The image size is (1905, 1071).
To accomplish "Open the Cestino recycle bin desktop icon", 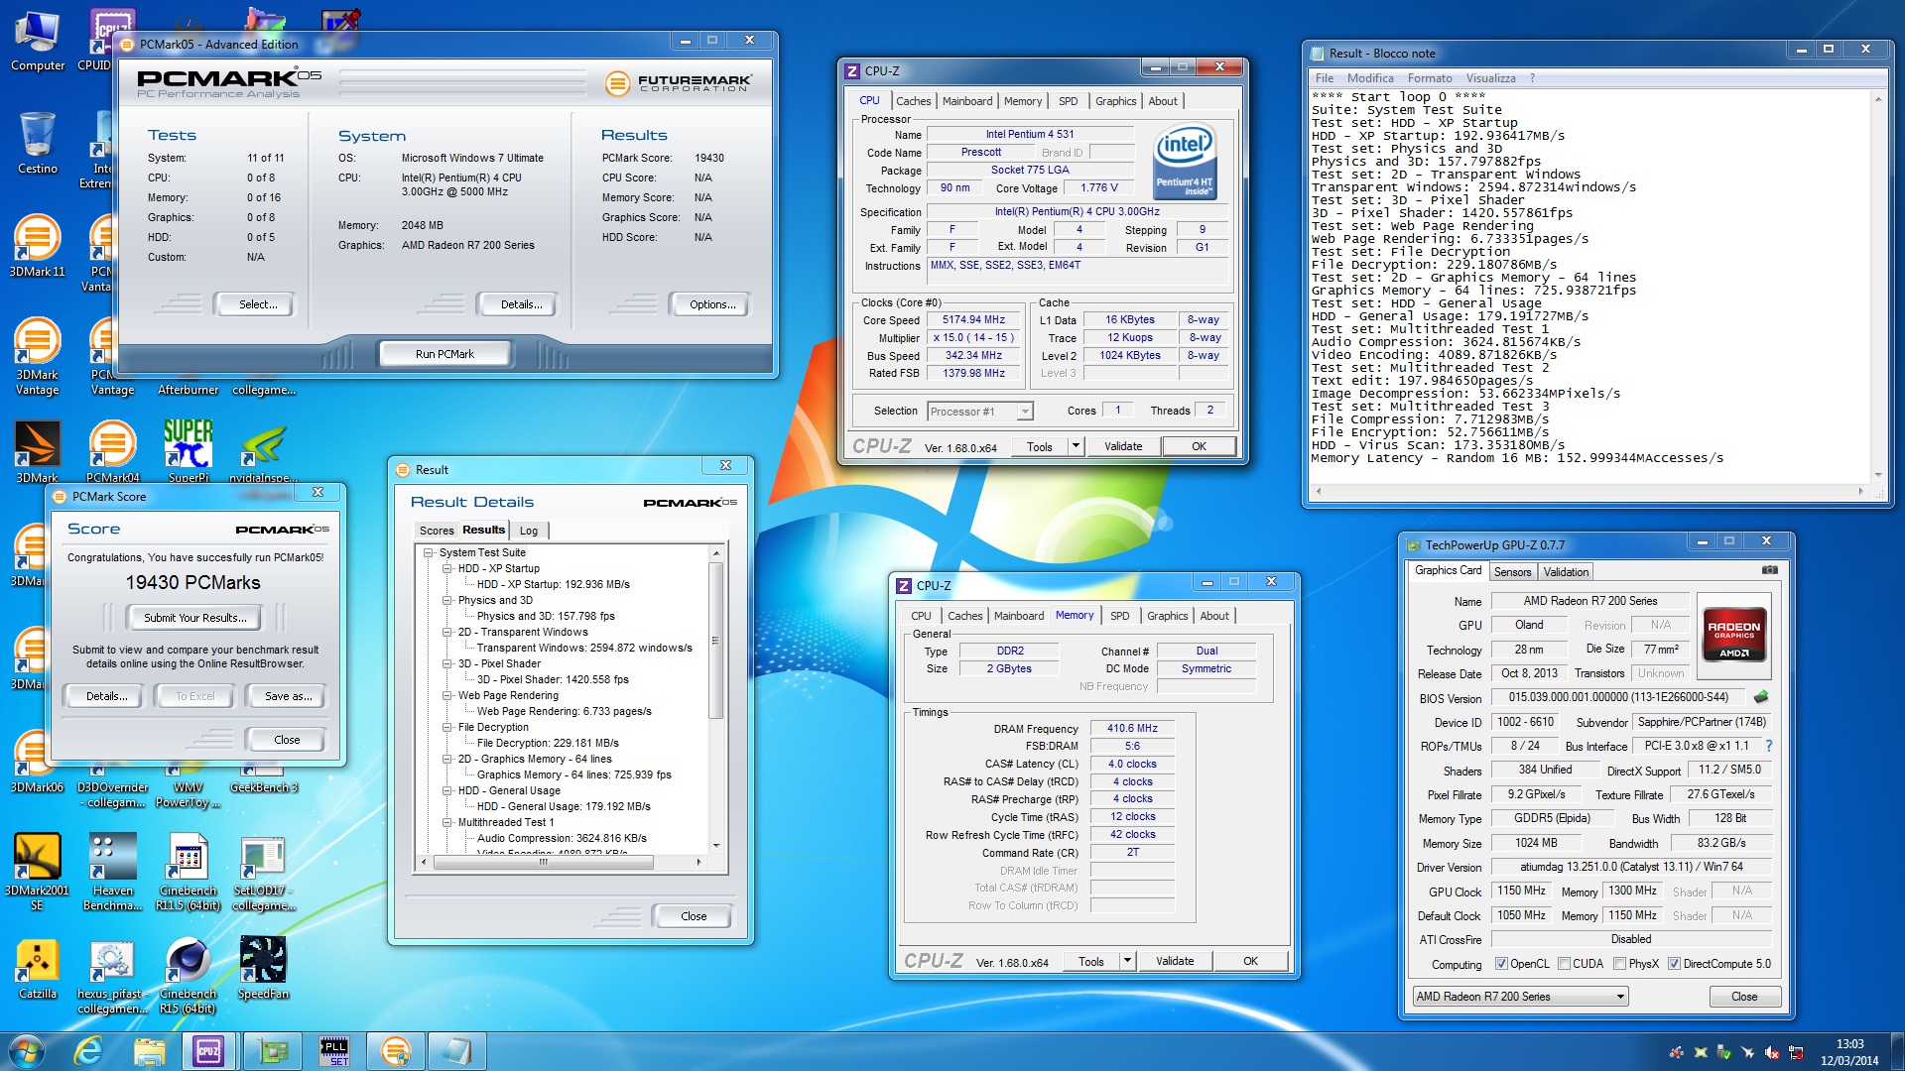I will point(37,144).
